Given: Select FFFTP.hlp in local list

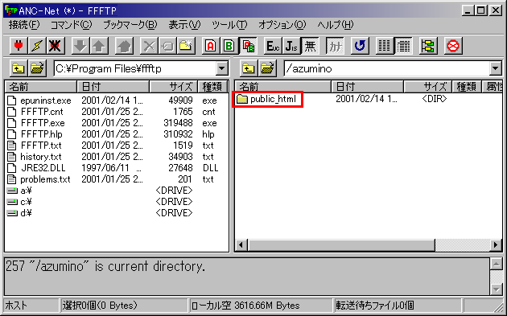Looking at the screenshot, I should point(35,134).
